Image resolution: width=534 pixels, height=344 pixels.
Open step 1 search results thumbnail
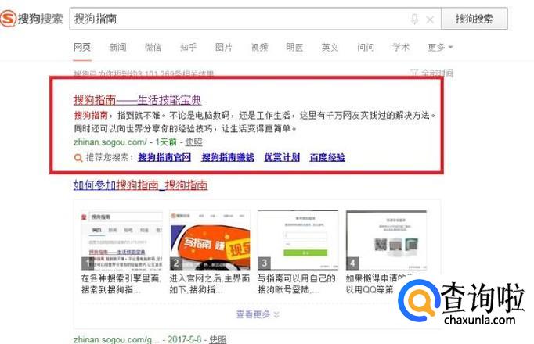(x=121, y=240)
